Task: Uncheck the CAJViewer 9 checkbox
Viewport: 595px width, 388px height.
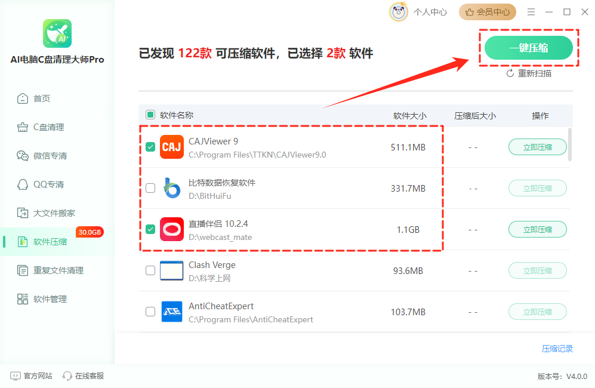Action: click(150, 147)
